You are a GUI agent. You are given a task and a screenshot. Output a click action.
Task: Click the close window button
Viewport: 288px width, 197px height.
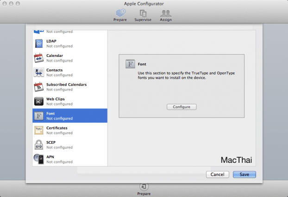(x=5, y=4)
